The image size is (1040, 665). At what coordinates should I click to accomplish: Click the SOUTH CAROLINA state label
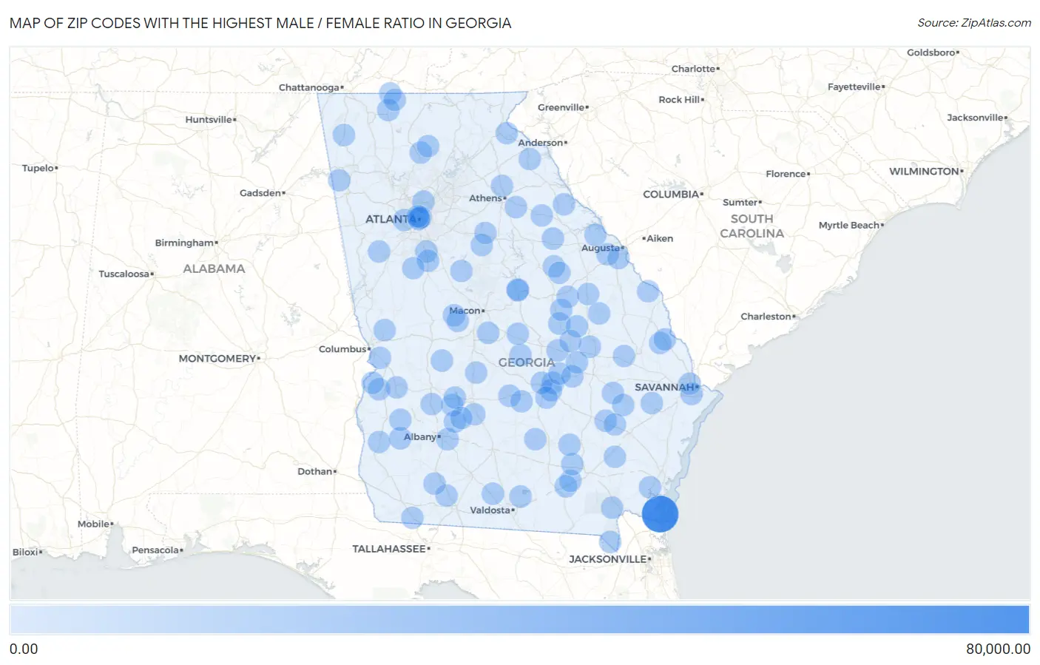click(752, 226)
